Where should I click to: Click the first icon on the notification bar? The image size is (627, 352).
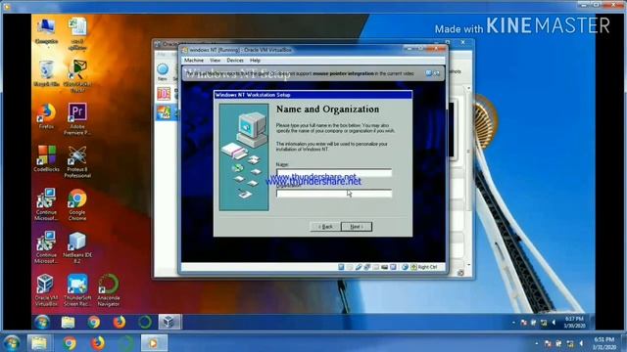point(429,73)
